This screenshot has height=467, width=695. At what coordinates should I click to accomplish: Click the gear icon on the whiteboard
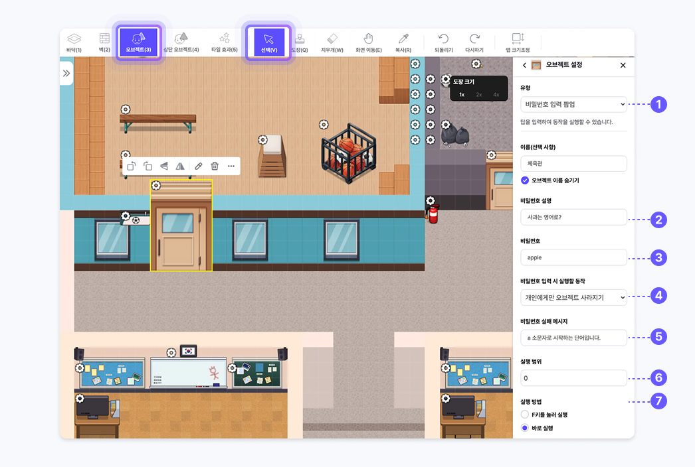[171, 353]
